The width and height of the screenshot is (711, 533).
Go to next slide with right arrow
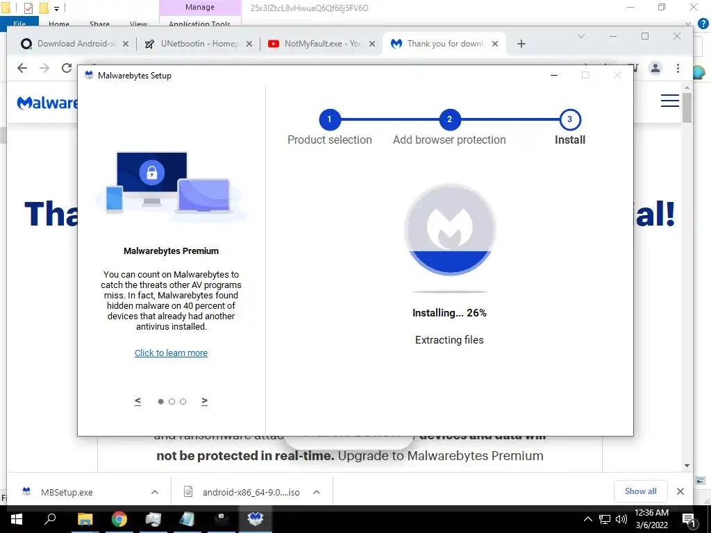(x=205, y=401)
